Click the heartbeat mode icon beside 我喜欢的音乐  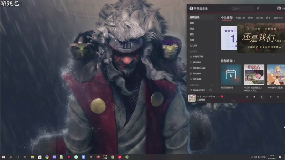[x=210, y=90]
